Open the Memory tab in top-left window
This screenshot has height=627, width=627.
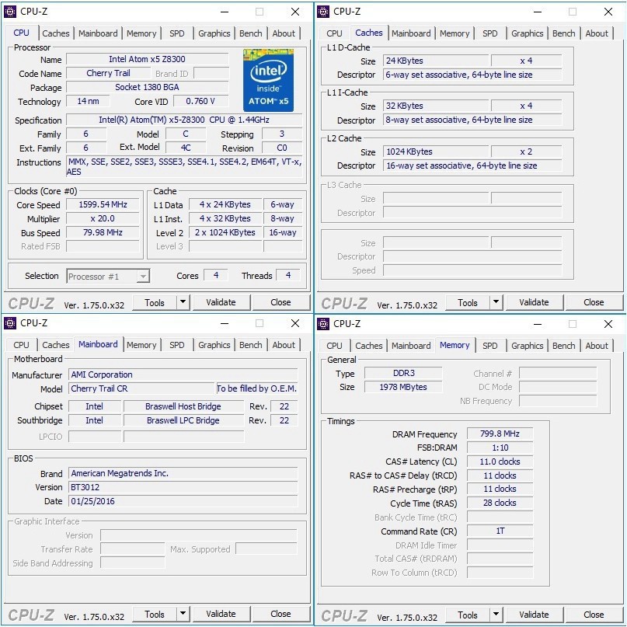pyautogui.click(x=141, y=33)
